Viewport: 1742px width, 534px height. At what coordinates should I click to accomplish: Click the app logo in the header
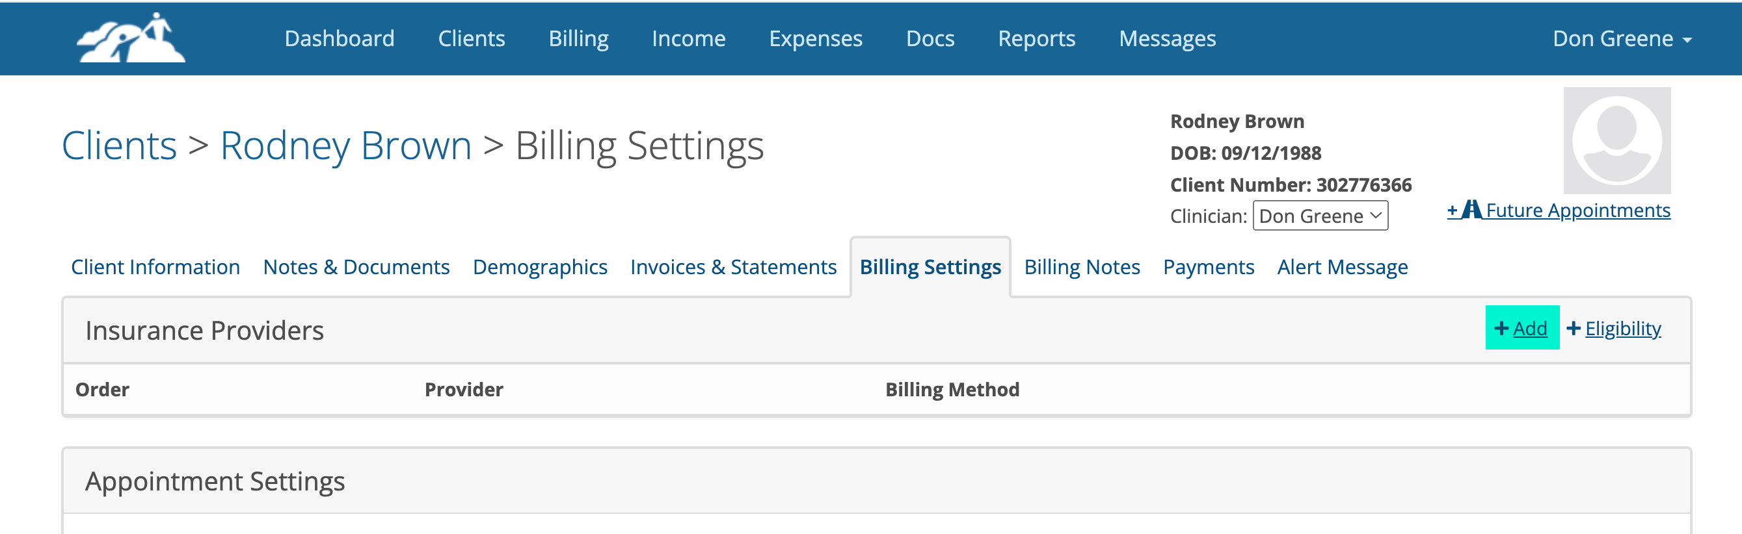[131, 38]
